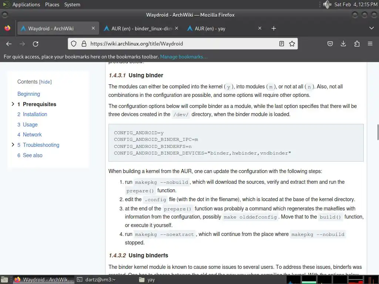Click the system monitor graph applet
Image resolution: width=379 pixels, height=284 pixels.
pyautogui.click(x=333, y=280)
